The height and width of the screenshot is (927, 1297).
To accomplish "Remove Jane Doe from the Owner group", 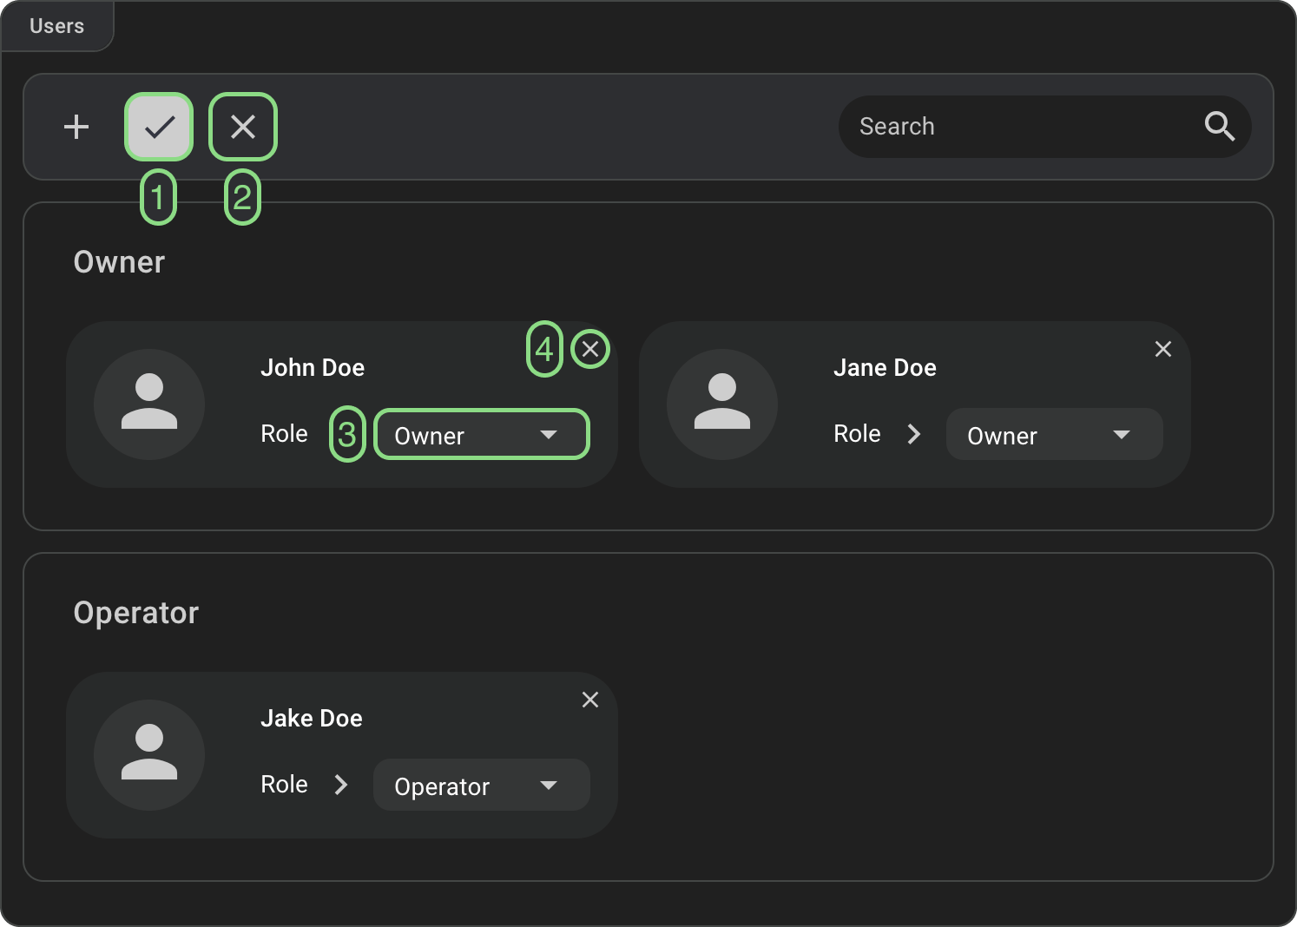I will coord(1162,349).
